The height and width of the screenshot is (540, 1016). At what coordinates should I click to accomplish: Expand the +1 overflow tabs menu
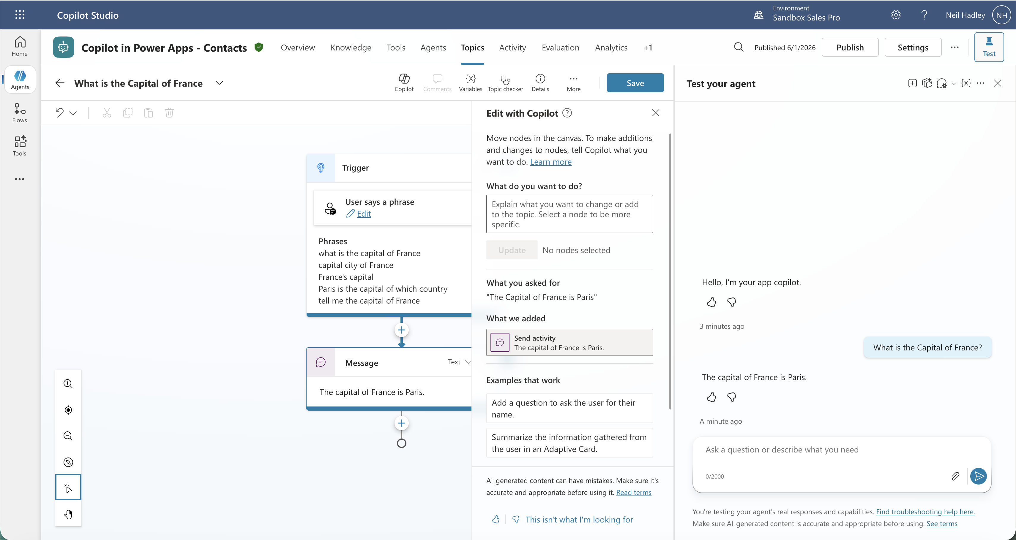pyautogui.click(x=648, y=48)
